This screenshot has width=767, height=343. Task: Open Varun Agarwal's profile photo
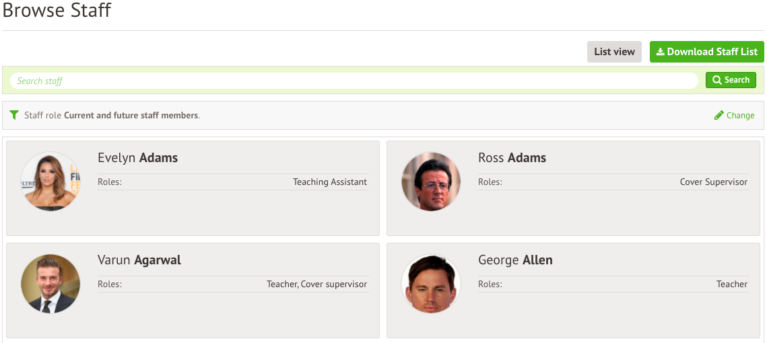click(x=51, y=283)
